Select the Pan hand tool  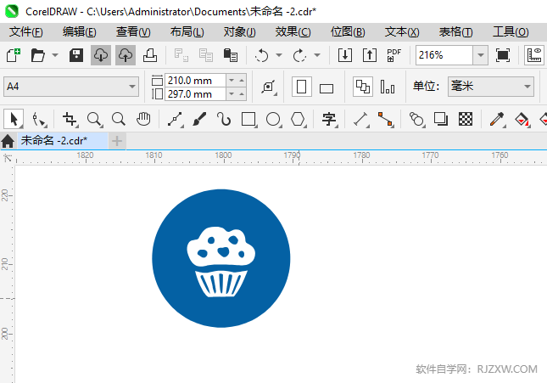tap(143, 120)
